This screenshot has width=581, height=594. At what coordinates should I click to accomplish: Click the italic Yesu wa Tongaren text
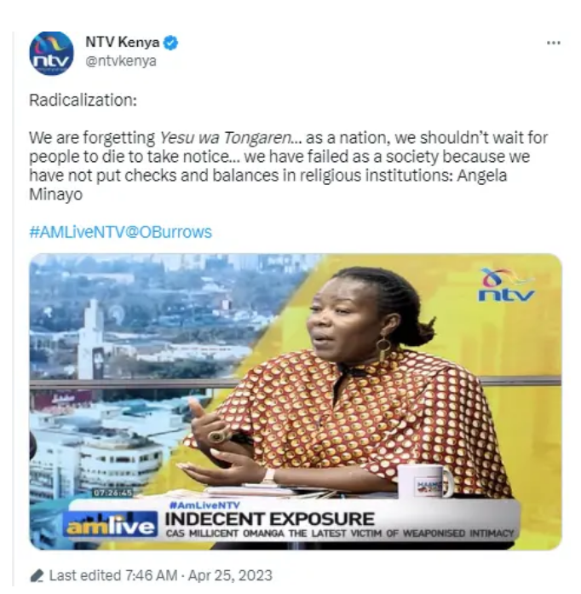[x=226, y=137]
